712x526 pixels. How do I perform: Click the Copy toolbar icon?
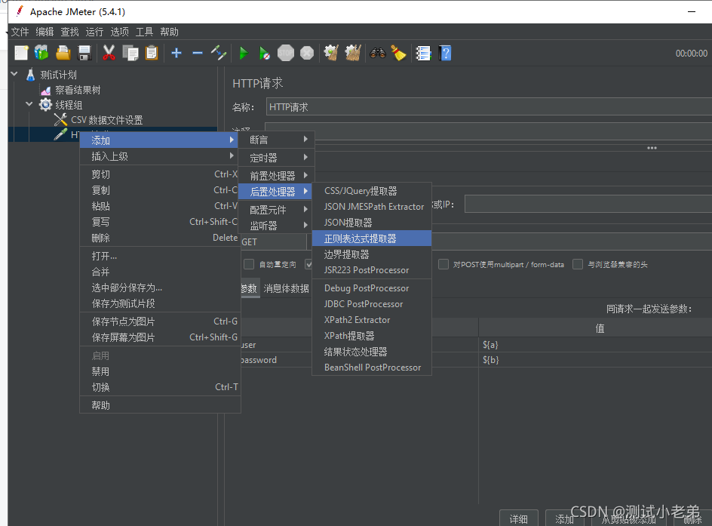pyautogui.click(x=130, y=53)
